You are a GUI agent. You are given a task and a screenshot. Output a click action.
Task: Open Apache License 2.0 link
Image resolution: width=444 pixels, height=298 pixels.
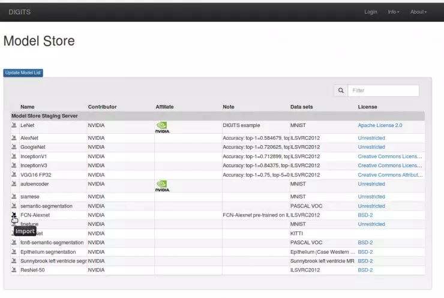click(x=380, y=125)
